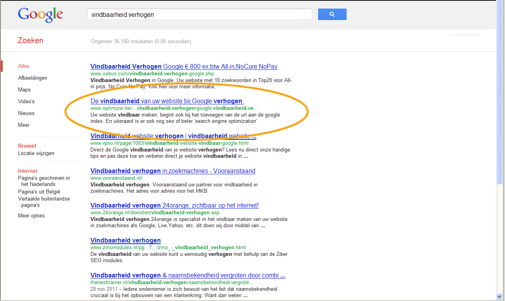Click the www.optimizer.be green URL
The width and height of the screenshot is (505, 301).
[174, 108]
